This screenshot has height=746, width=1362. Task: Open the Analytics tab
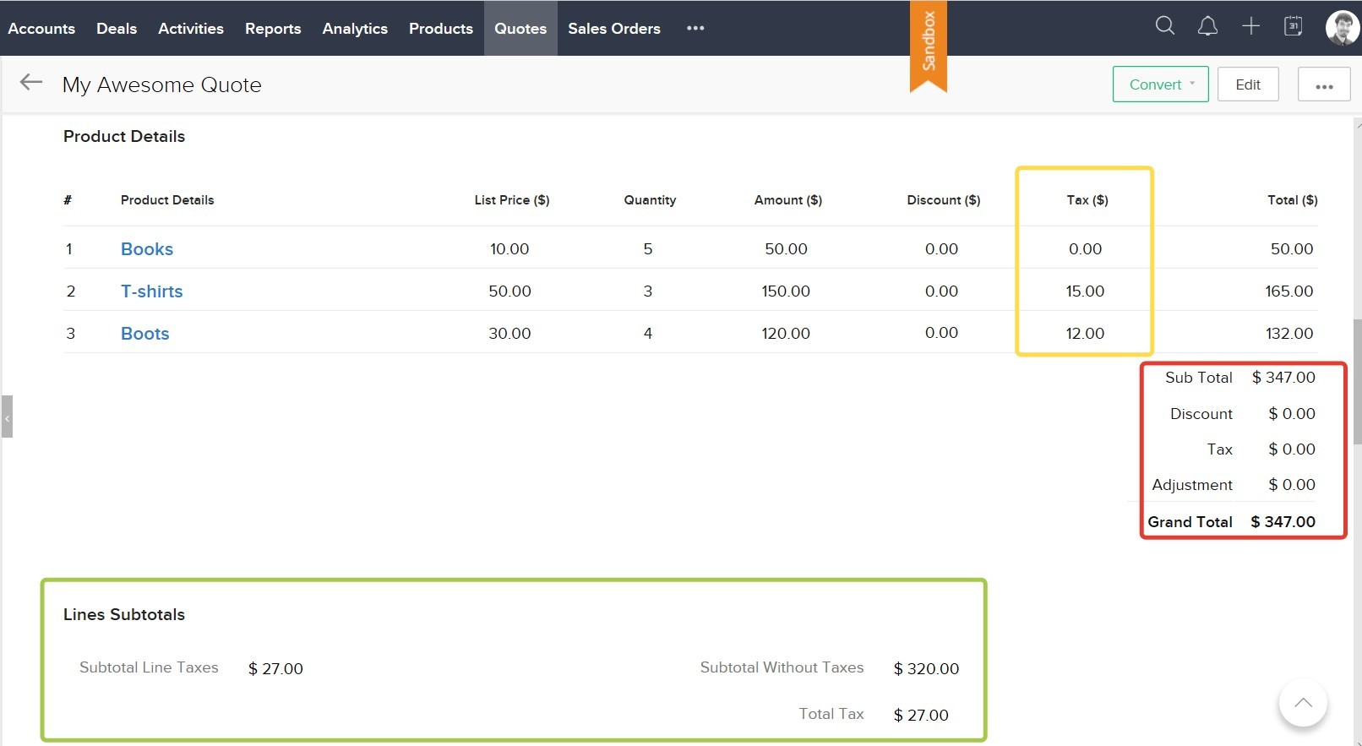point(355,28)
